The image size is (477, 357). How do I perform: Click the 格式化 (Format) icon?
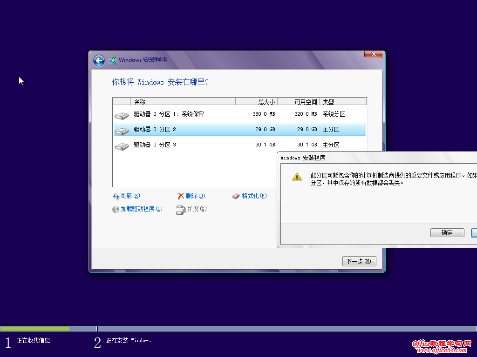tap(236, 196)
